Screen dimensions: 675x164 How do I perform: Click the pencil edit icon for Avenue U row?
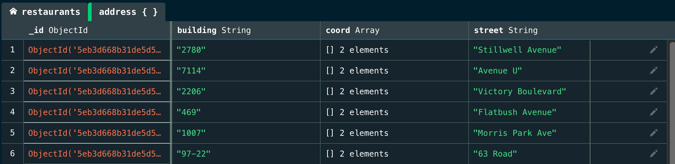click(x=653, y=70)
